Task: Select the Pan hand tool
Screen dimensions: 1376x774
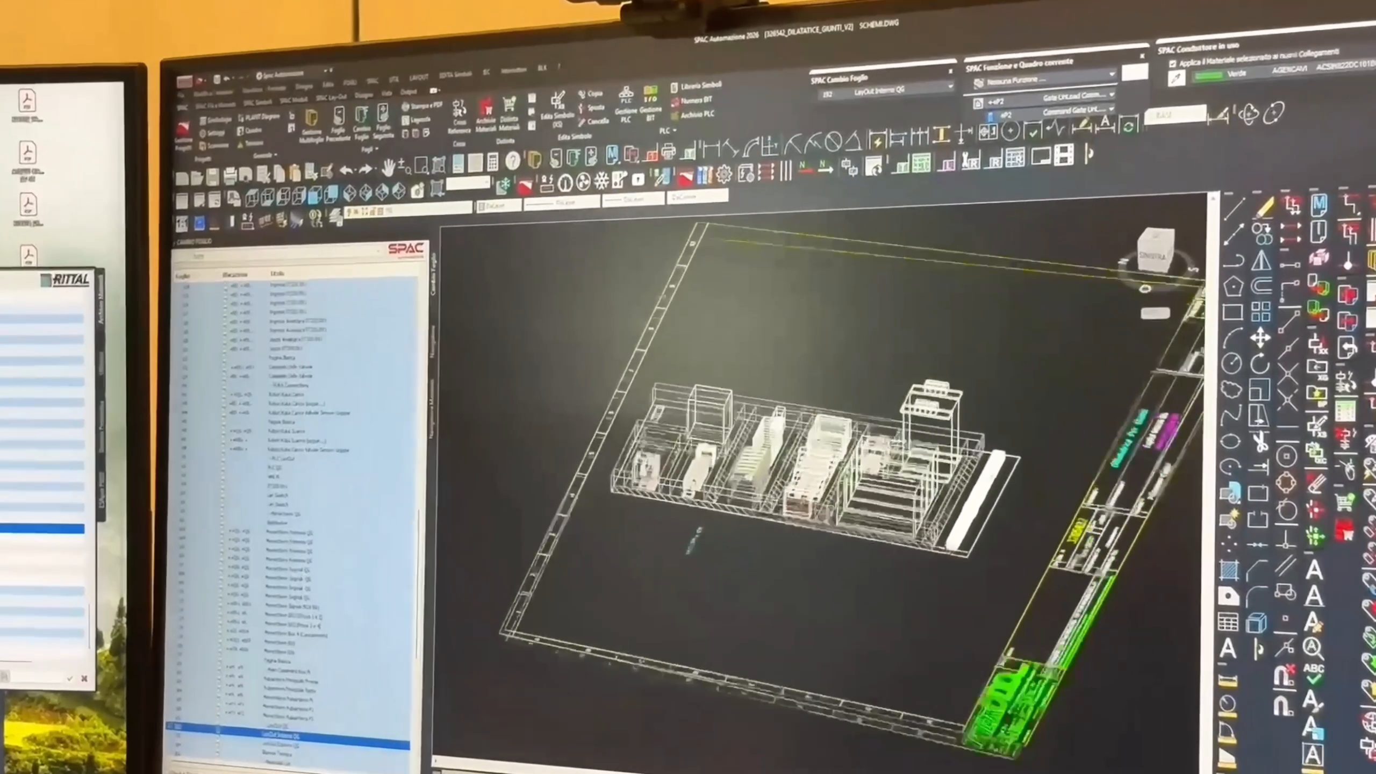Action: coord(388,168)
